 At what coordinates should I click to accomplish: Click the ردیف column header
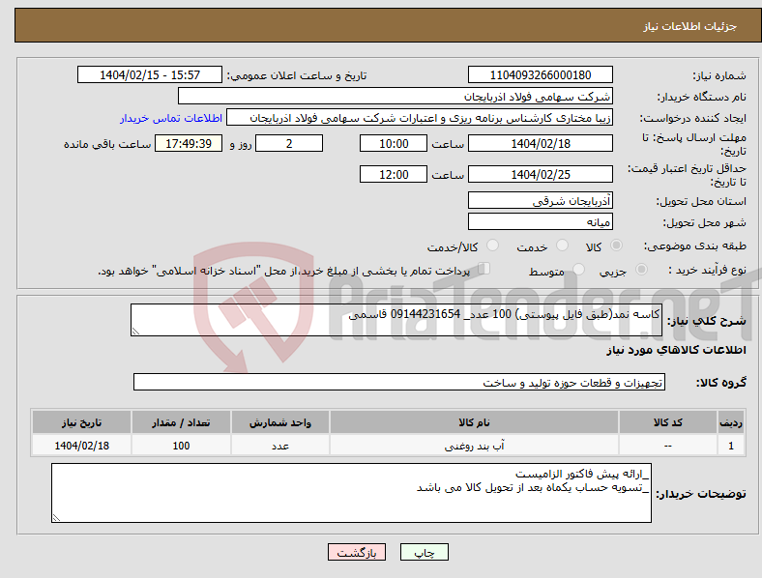click(731, 422)
